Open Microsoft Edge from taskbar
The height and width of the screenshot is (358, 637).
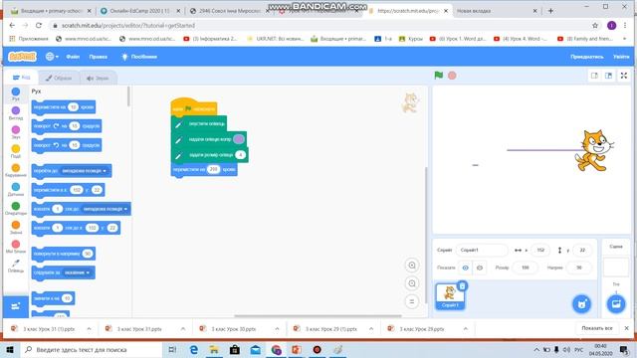click(194, 349)
